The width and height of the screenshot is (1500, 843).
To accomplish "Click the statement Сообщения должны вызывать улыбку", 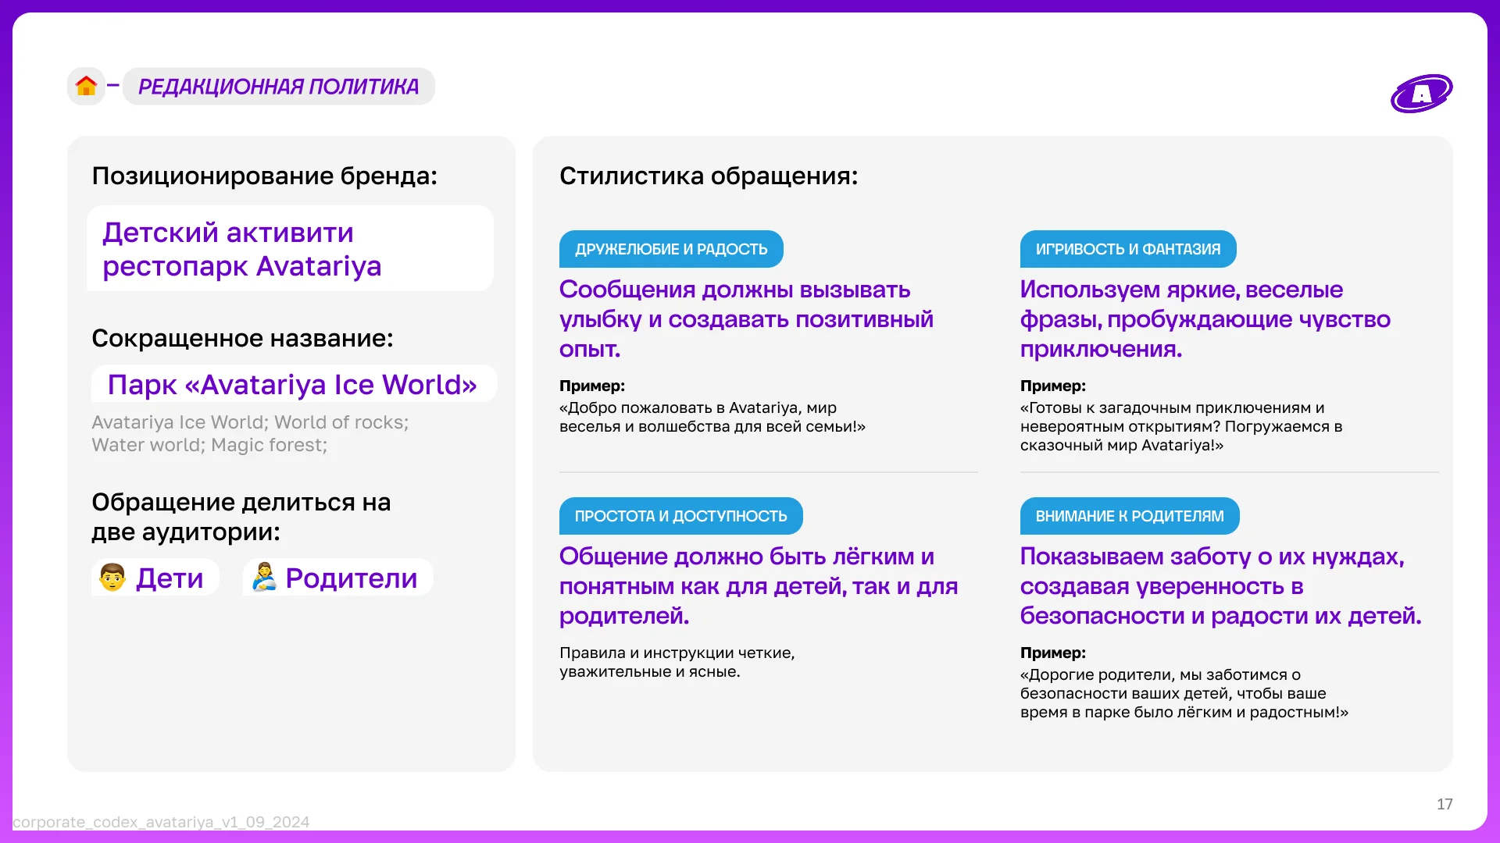I will click(x=746, y=318).
